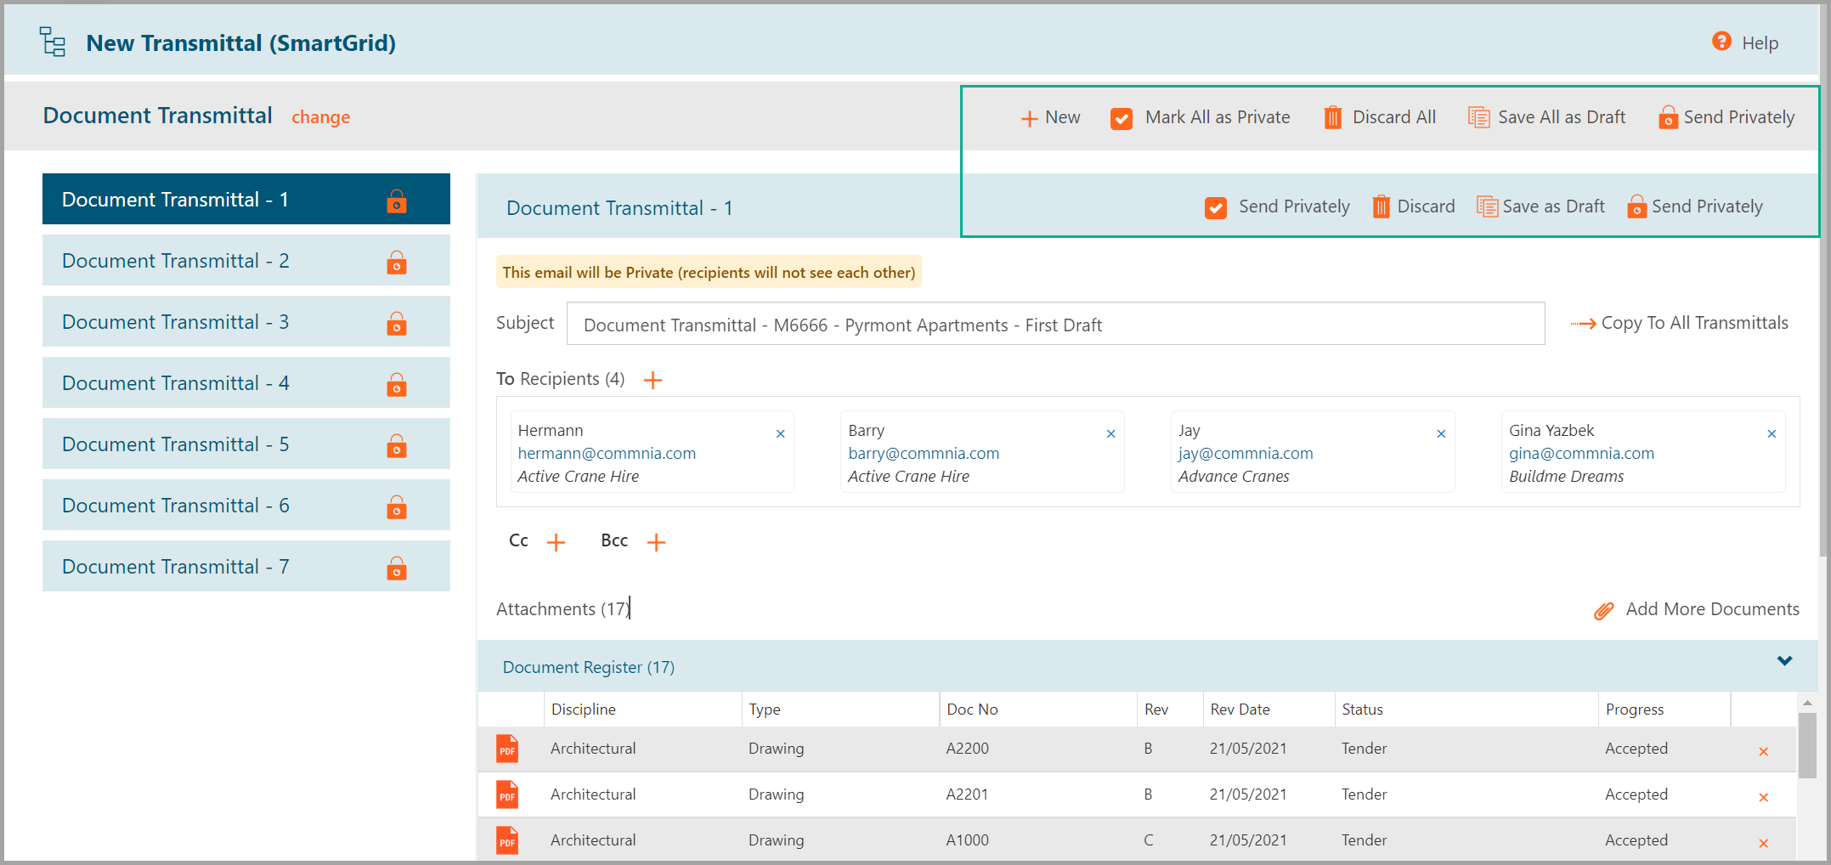
Task: Click Copy To All Transmittals
Action: click(1679, 323)
